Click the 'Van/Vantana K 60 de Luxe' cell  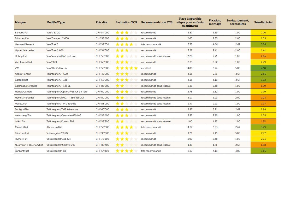point(61,56)
